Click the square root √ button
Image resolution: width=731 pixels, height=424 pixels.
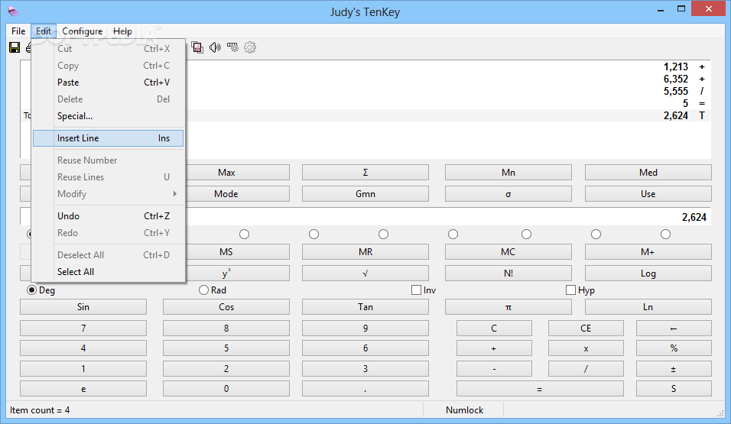[x=365, y=273]
